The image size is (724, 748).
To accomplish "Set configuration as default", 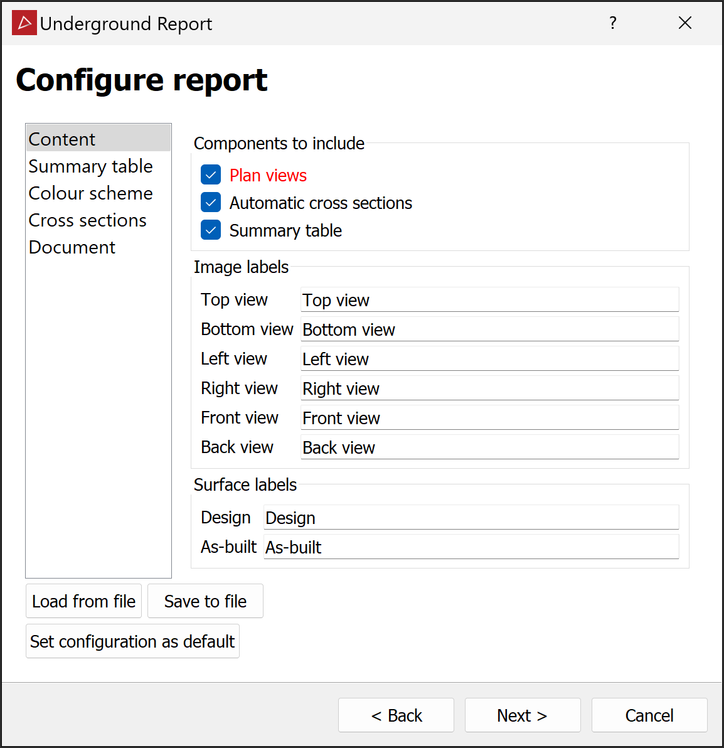I will [132, 641].
